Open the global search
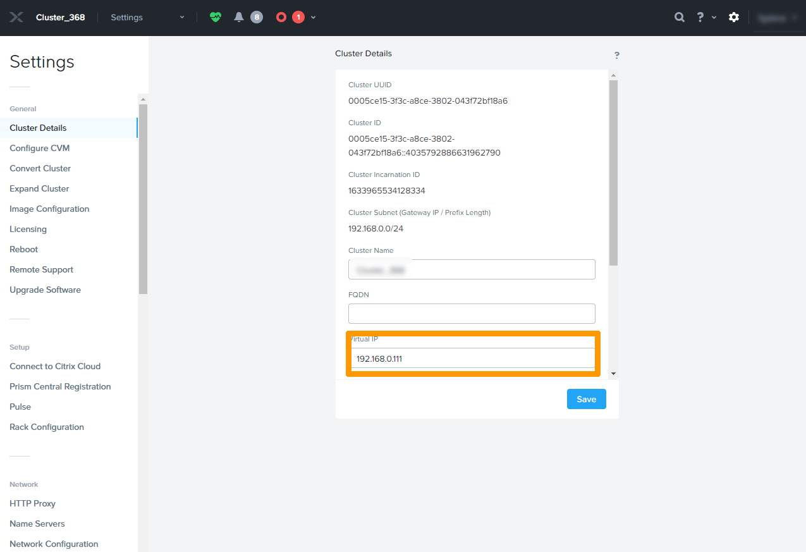Viewport: 806px width, 552px height. click(679, 17)
